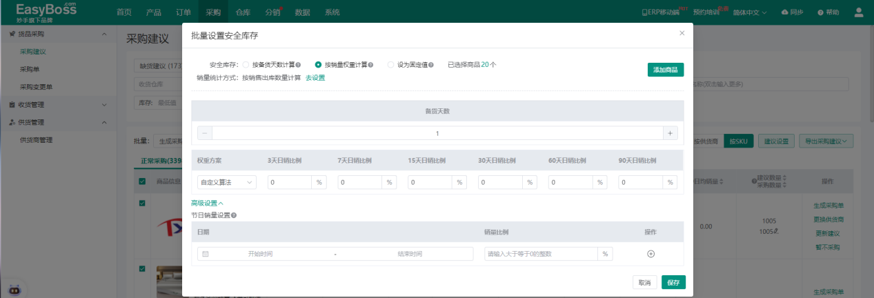
Task: Collapse the 高级设置 section
Action: tap(207, 203)
